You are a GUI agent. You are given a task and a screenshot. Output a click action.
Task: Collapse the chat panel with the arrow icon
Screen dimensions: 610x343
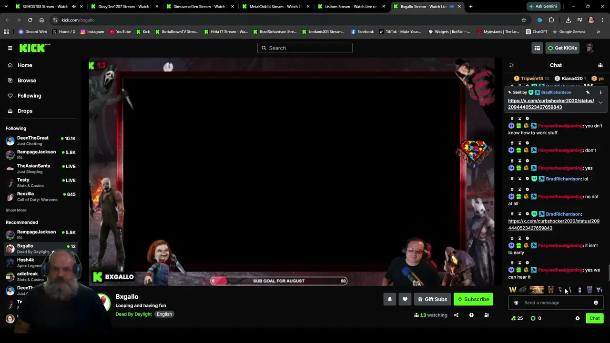511,65
